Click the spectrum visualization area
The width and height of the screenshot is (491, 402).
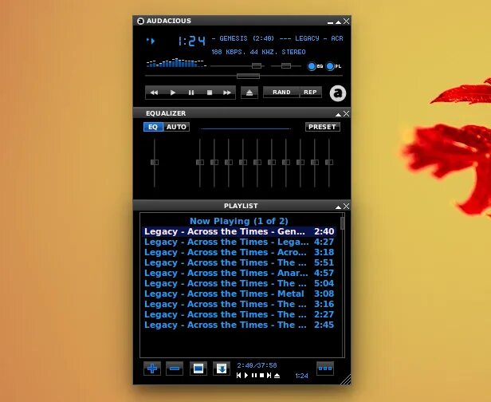pos(176,63)
